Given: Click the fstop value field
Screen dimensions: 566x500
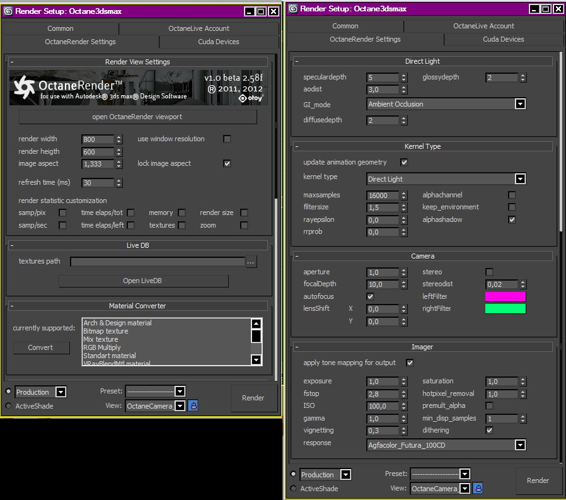Looking at the screenshot, I should click(383, 394).
